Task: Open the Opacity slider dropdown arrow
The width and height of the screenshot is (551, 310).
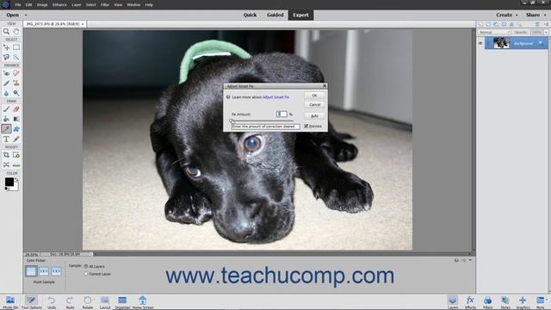Action: click(546, 32)
